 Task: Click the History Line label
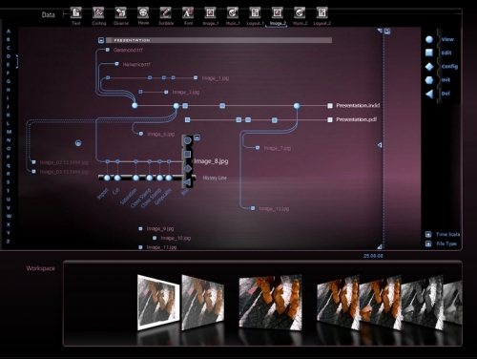215,178
